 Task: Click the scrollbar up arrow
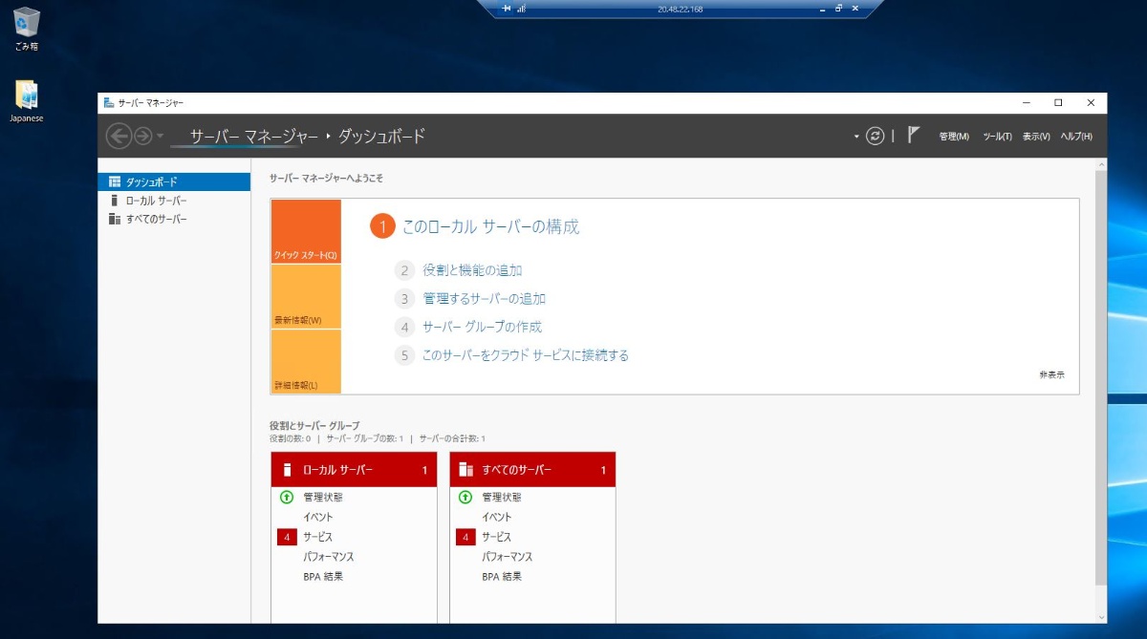coord(1100,165)
